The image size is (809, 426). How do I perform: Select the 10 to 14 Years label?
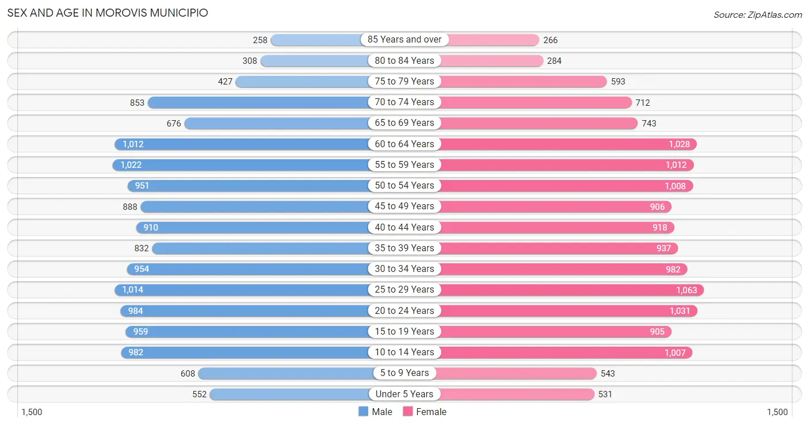pos(404,352)
